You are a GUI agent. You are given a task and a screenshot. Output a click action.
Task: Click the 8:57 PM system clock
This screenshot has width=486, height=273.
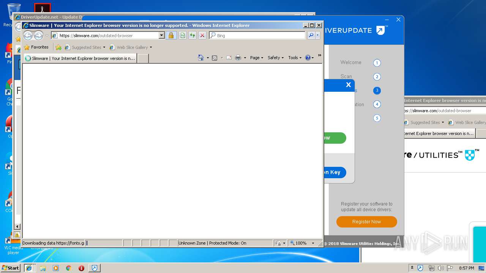tap(466, 268)
